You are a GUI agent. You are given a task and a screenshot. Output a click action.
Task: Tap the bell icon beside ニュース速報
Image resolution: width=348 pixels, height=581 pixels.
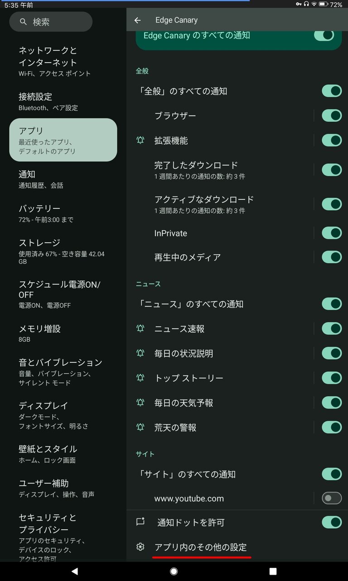point(140,328)
